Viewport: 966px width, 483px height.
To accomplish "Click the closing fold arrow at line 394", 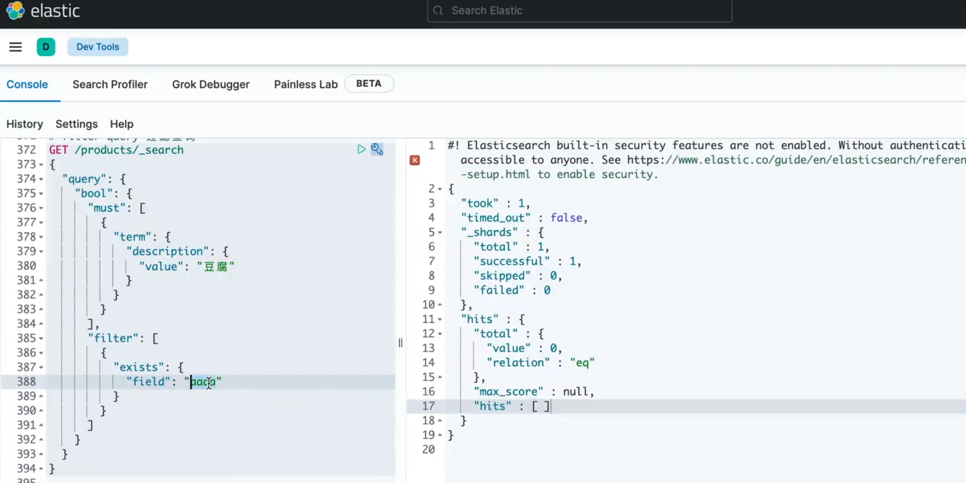I will coord(41,468).
